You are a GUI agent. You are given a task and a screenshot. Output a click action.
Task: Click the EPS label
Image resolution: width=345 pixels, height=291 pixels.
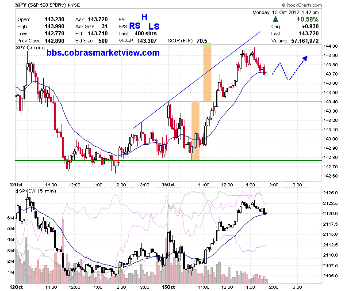pyautogui.click(x=123, y=26)
